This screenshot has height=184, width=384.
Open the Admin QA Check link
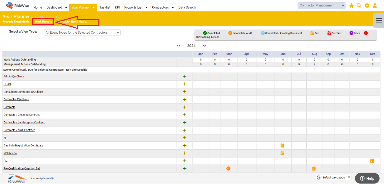14,77
